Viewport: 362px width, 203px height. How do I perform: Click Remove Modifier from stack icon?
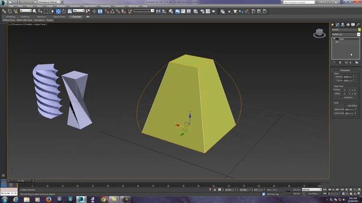(x=351, y=63)
